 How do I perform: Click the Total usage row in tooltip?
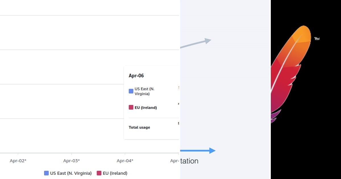point(154,127)
